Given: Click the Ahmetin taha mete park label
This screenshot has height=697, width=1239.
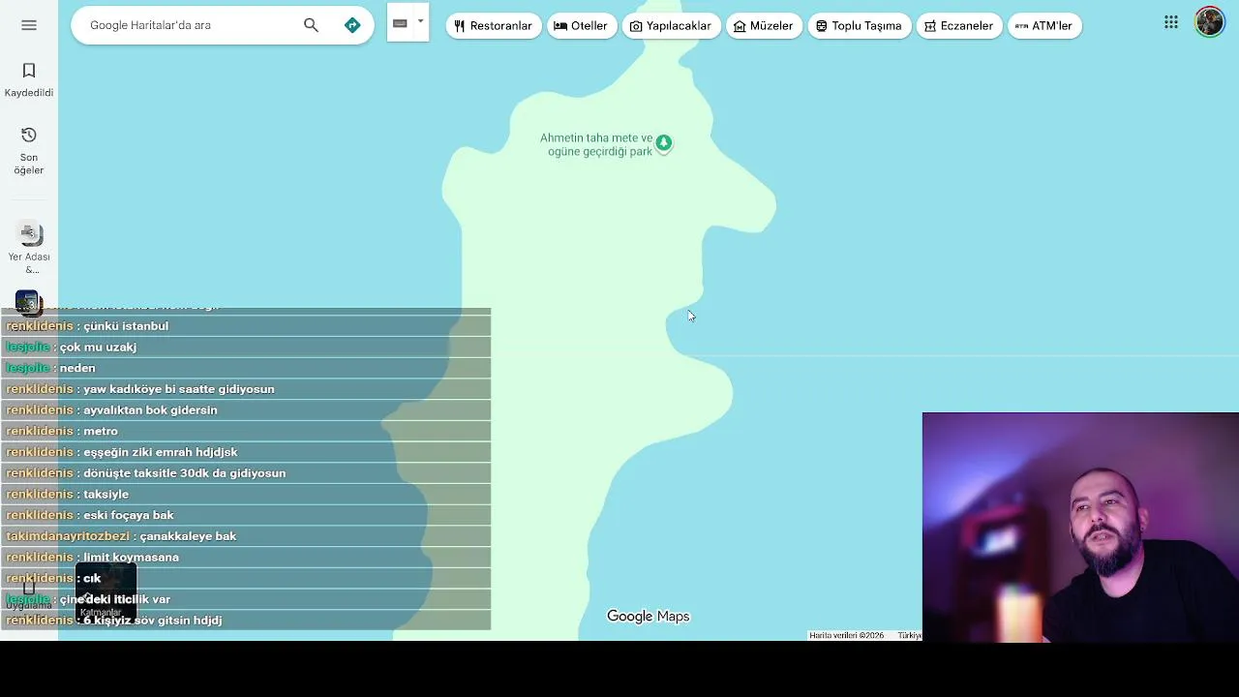Looking at the screenshot, I should point(597,144).
